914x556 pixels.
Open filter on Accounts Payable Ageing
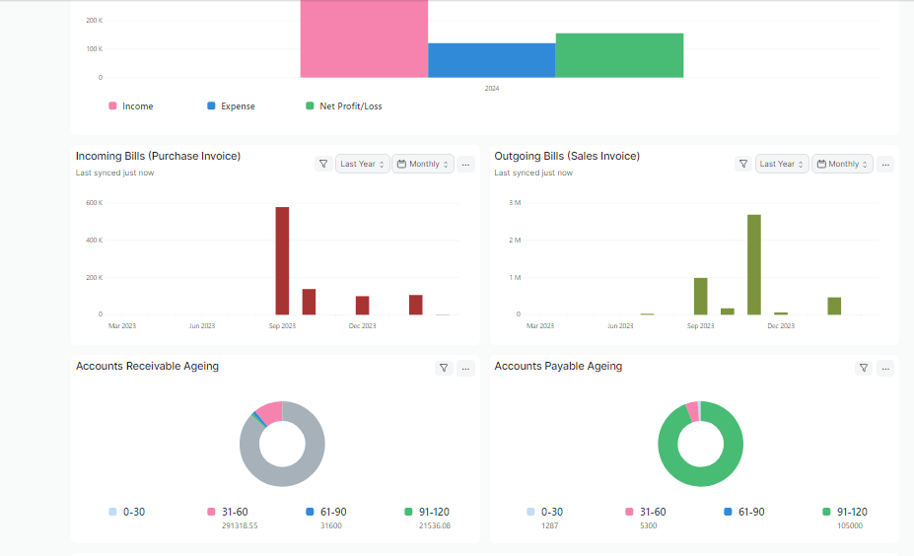point(864,368)
